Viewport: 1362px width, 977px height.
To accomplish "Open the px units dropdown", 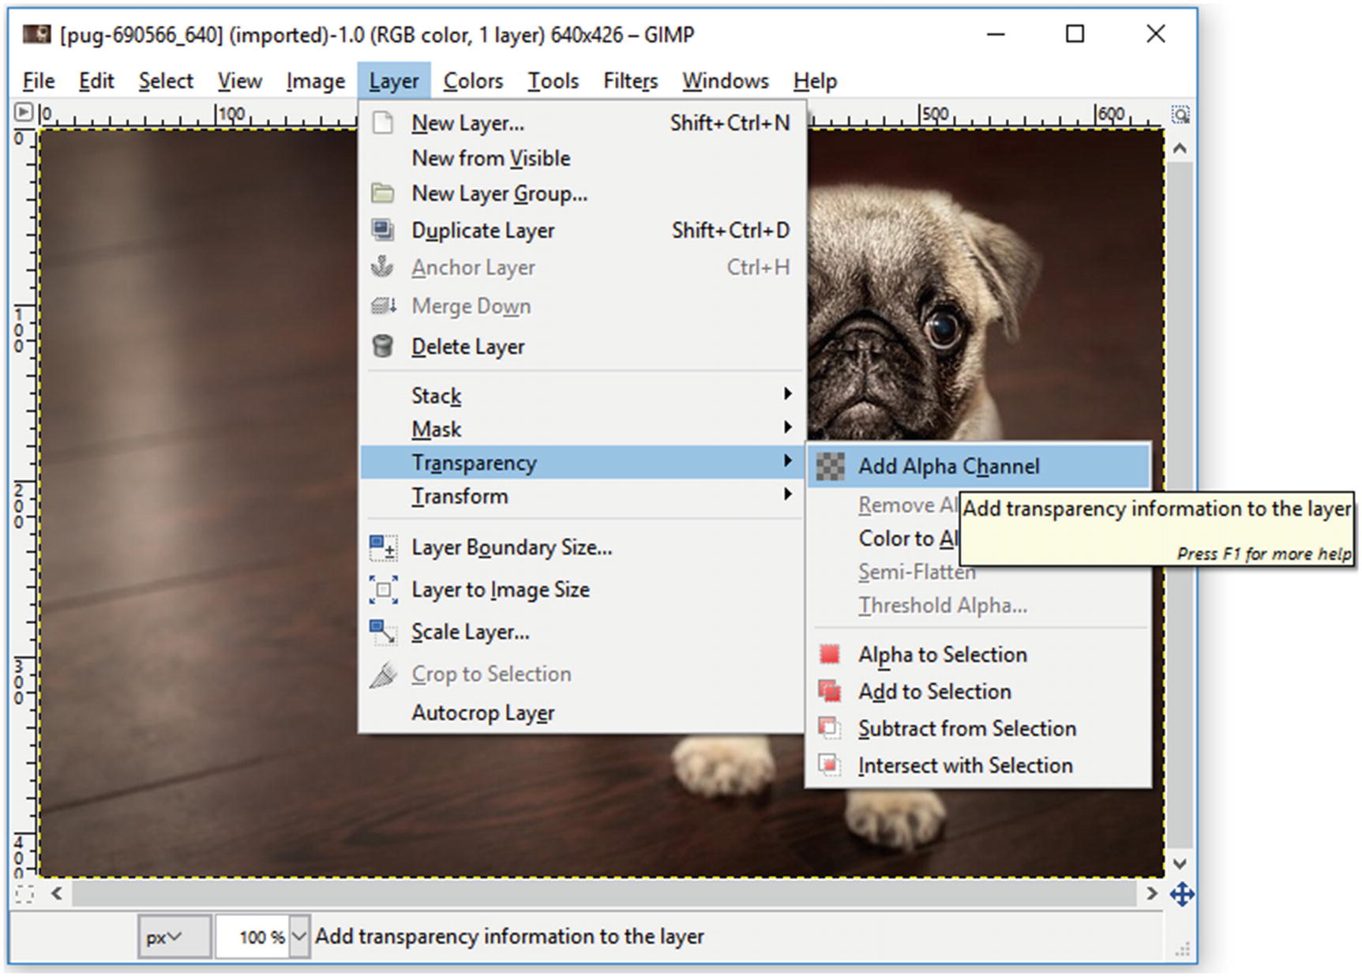I will 174,937.
